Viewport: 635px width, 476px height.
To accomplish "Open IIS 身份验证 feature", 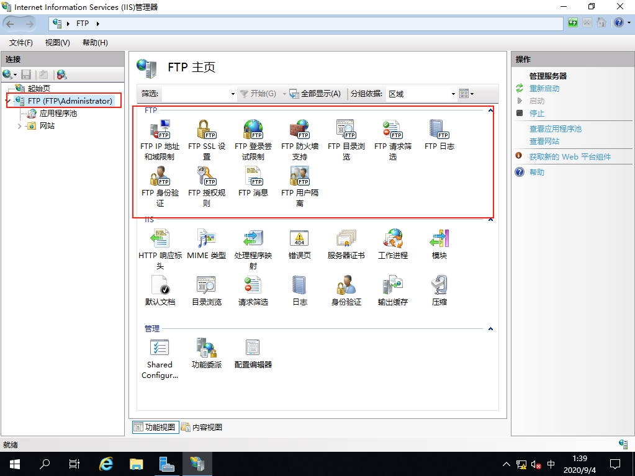I will tap(346, 290).
